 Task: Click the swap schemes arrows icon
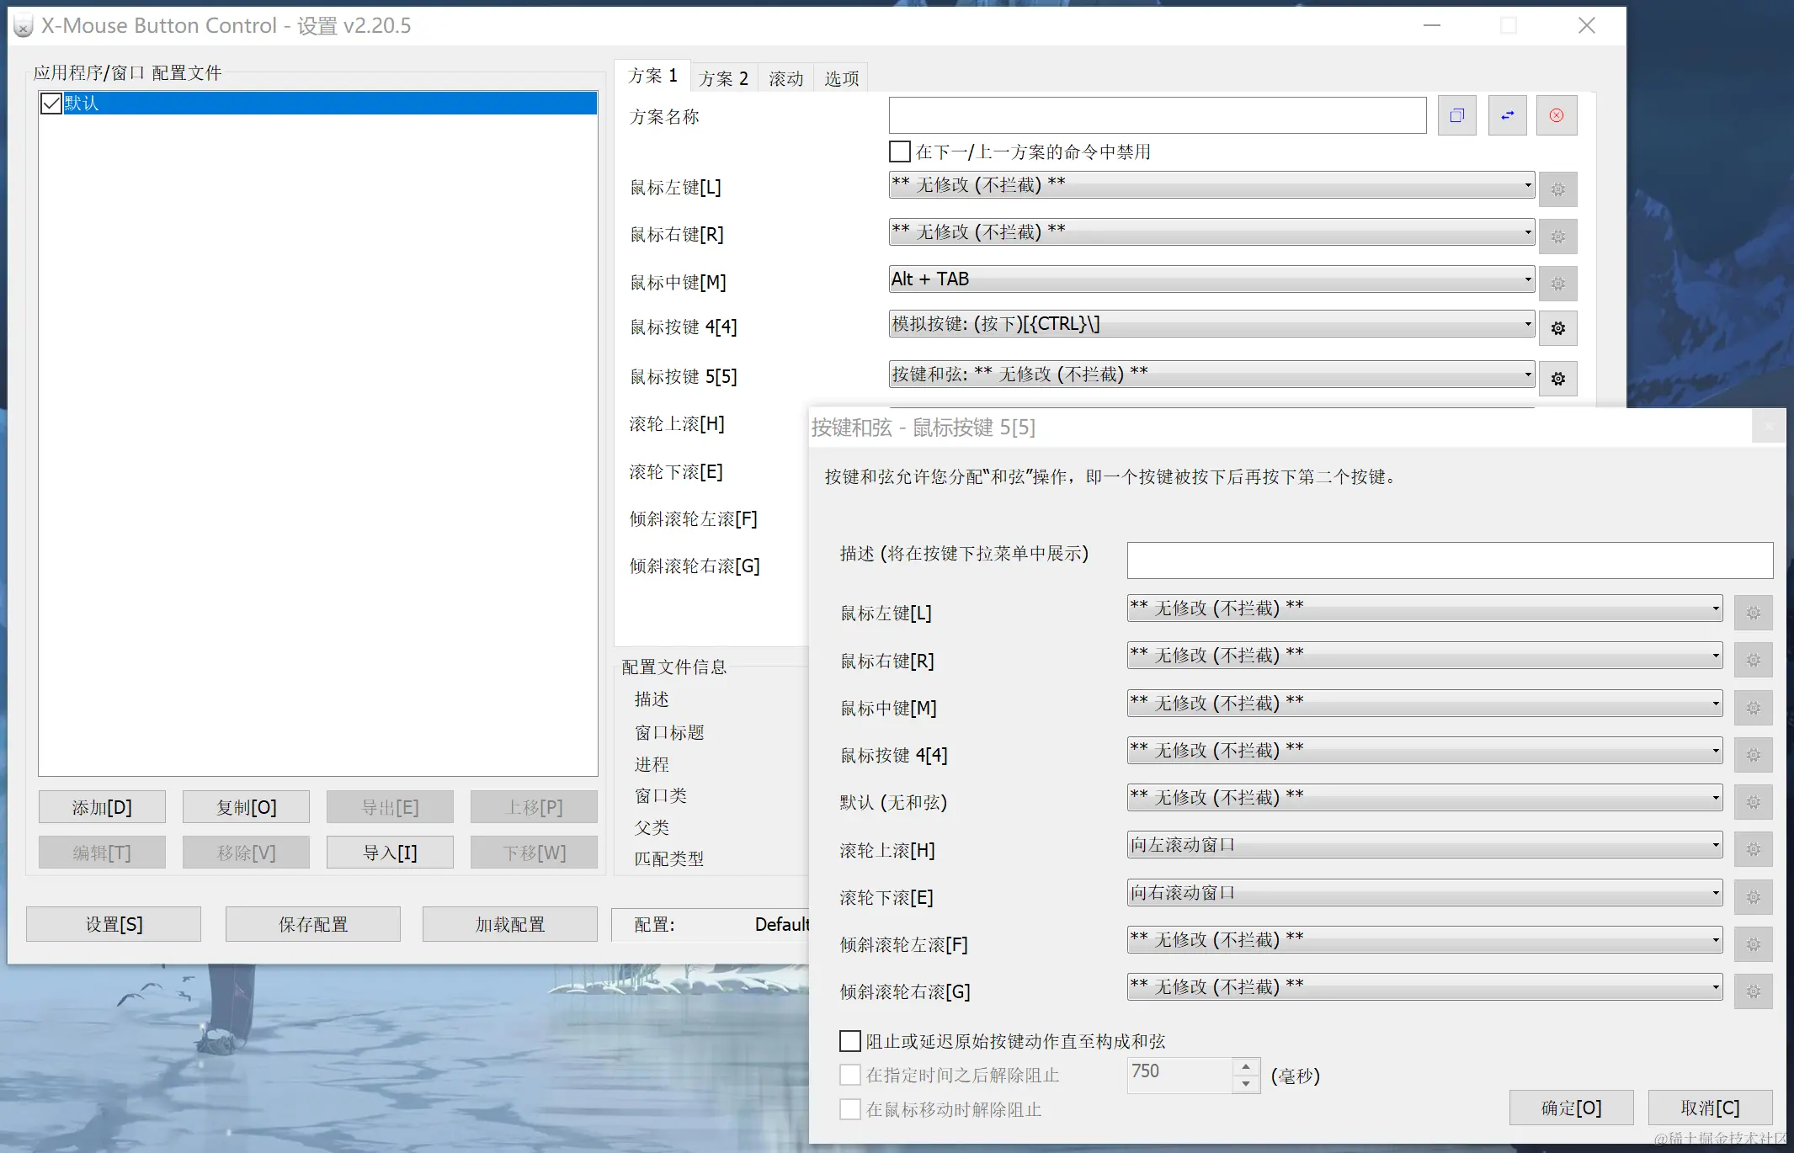tap(1507, 115)
